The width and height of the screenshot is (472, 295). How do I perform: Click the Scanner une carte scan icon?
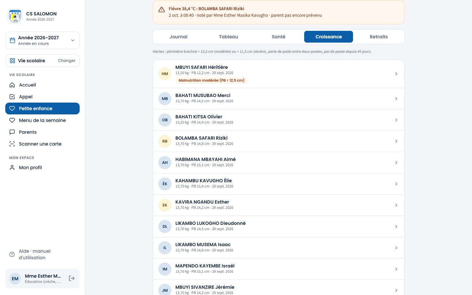pos(12,144)
